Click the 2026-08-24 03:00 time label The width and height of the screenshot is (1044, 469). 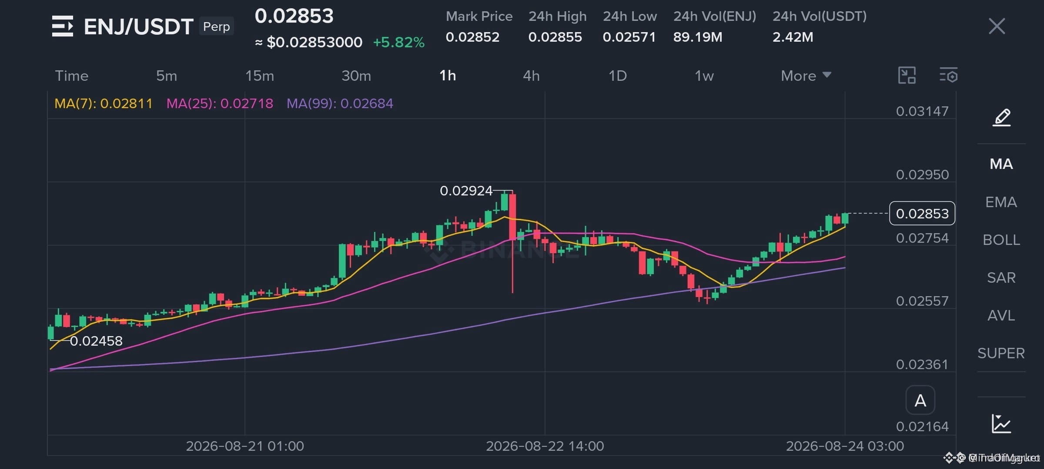[x=845, y=446]
